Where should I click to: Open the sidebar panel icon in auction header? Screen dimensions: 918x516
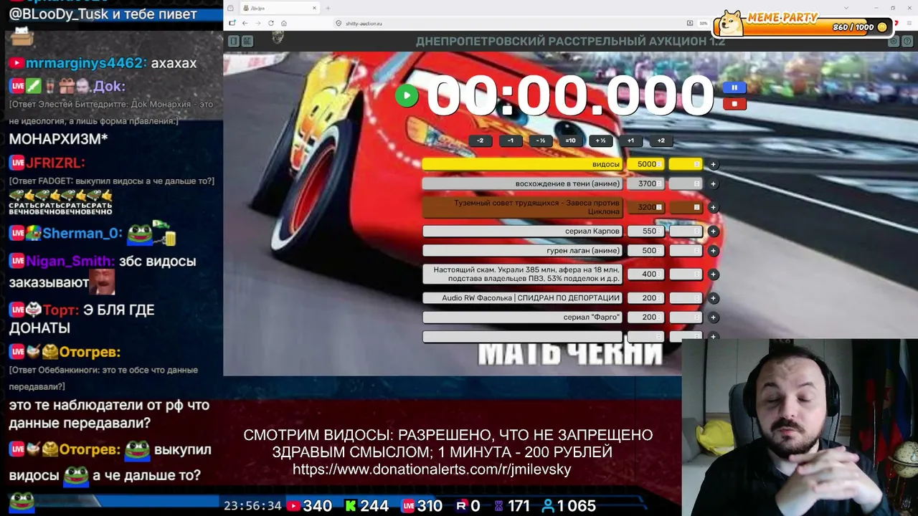pos(233,42)
